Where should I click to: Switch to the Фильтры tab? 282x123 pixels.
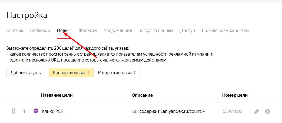88,30
